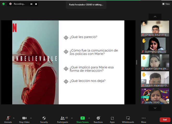This screenshot has height=124, width=172.
Task: Click muted mic icon on Semilla CEEAD label
Action: pos(143,102)
